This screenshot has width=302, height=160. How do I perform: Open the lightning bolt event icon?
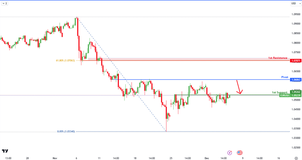click(230, 153)
